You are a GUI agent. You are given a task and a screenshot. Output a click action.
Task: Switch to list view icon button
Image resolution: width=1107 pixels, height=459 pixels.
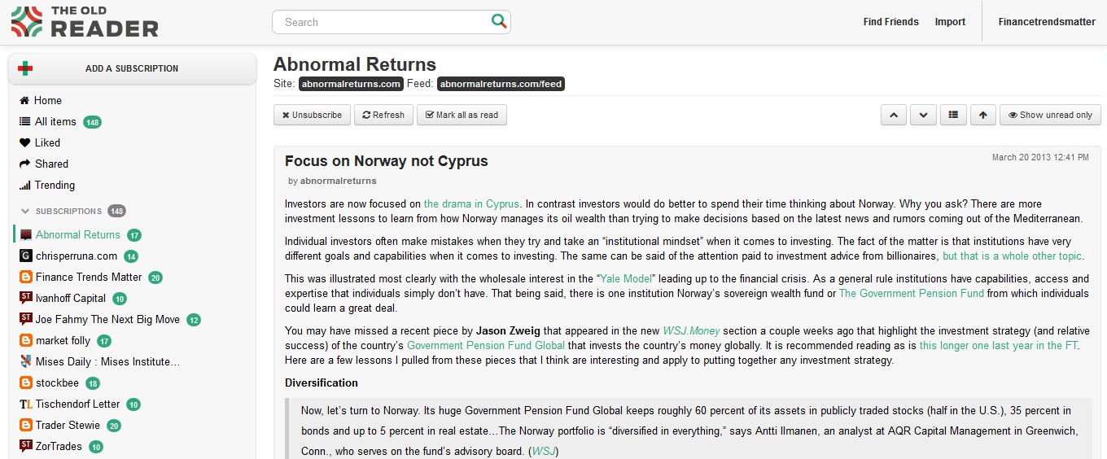[x=953, y=115]
